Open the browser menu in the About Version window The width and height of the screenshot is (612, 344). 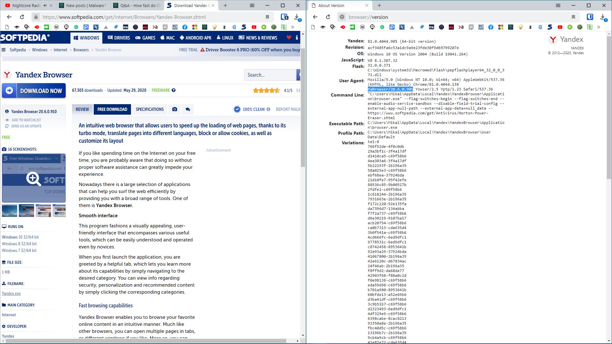point(558,5)
